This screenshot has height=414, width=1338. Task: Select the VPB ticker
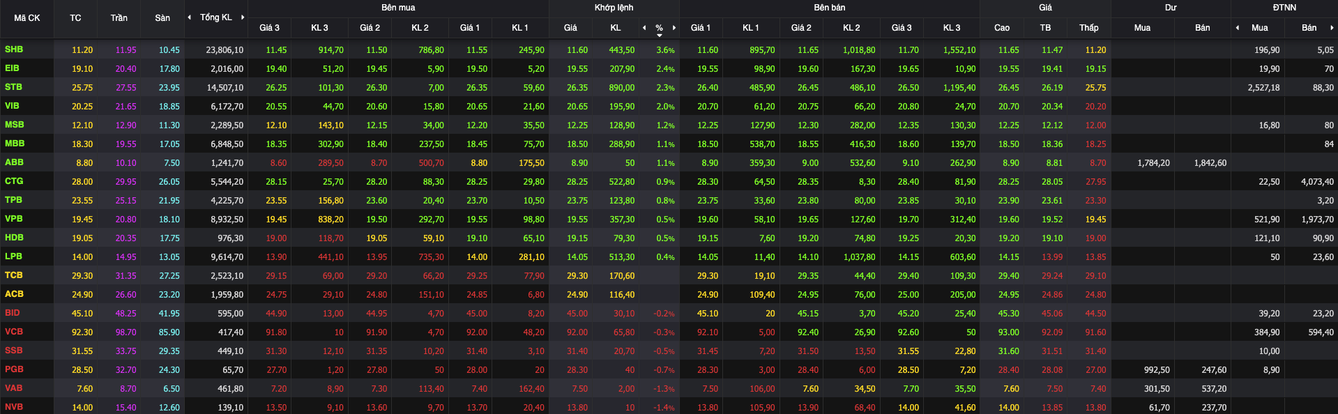coord(14,219)
